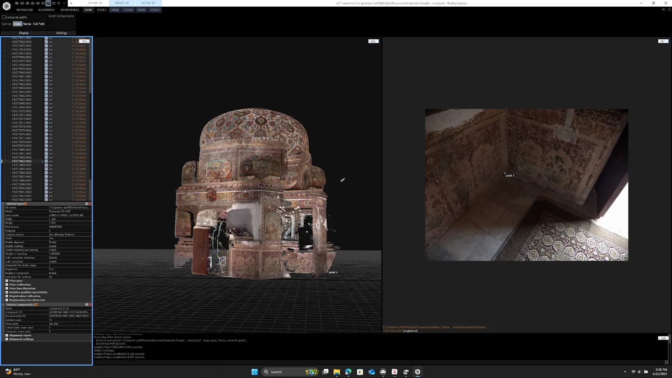Sort inputs by Index
Viewport: 672px width, 378px height.
(x=17, y=24)
